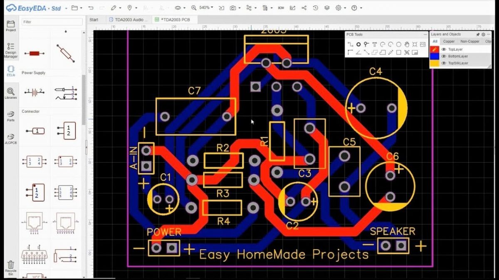Select the Connect Pad to Pad tool

(x=366, y=52)
